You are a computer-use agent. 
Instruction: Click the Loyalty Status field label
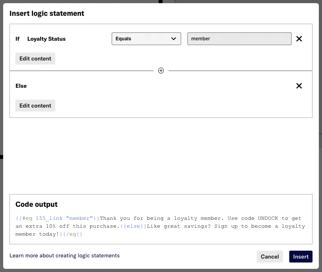pyautogui.click(x=46, y=39)
